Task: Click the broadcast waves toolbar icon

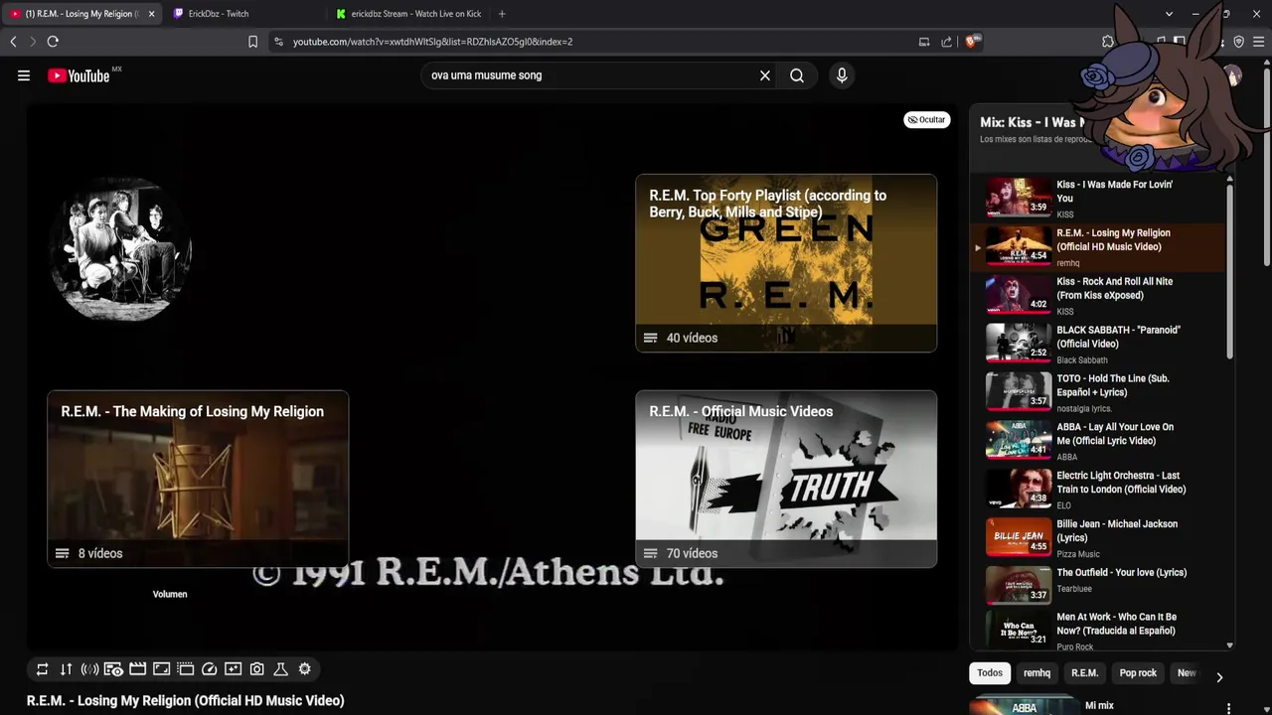Action: (89, 669)
